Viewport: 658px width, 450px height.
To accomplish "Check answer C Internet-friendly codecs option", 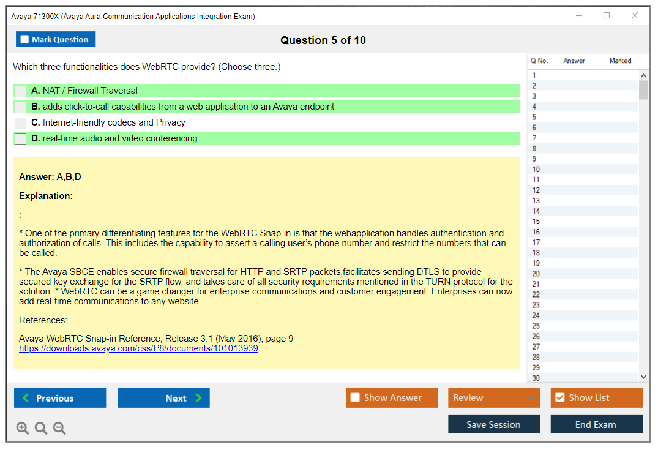I will pyautogui.click(x=21, y=123).
